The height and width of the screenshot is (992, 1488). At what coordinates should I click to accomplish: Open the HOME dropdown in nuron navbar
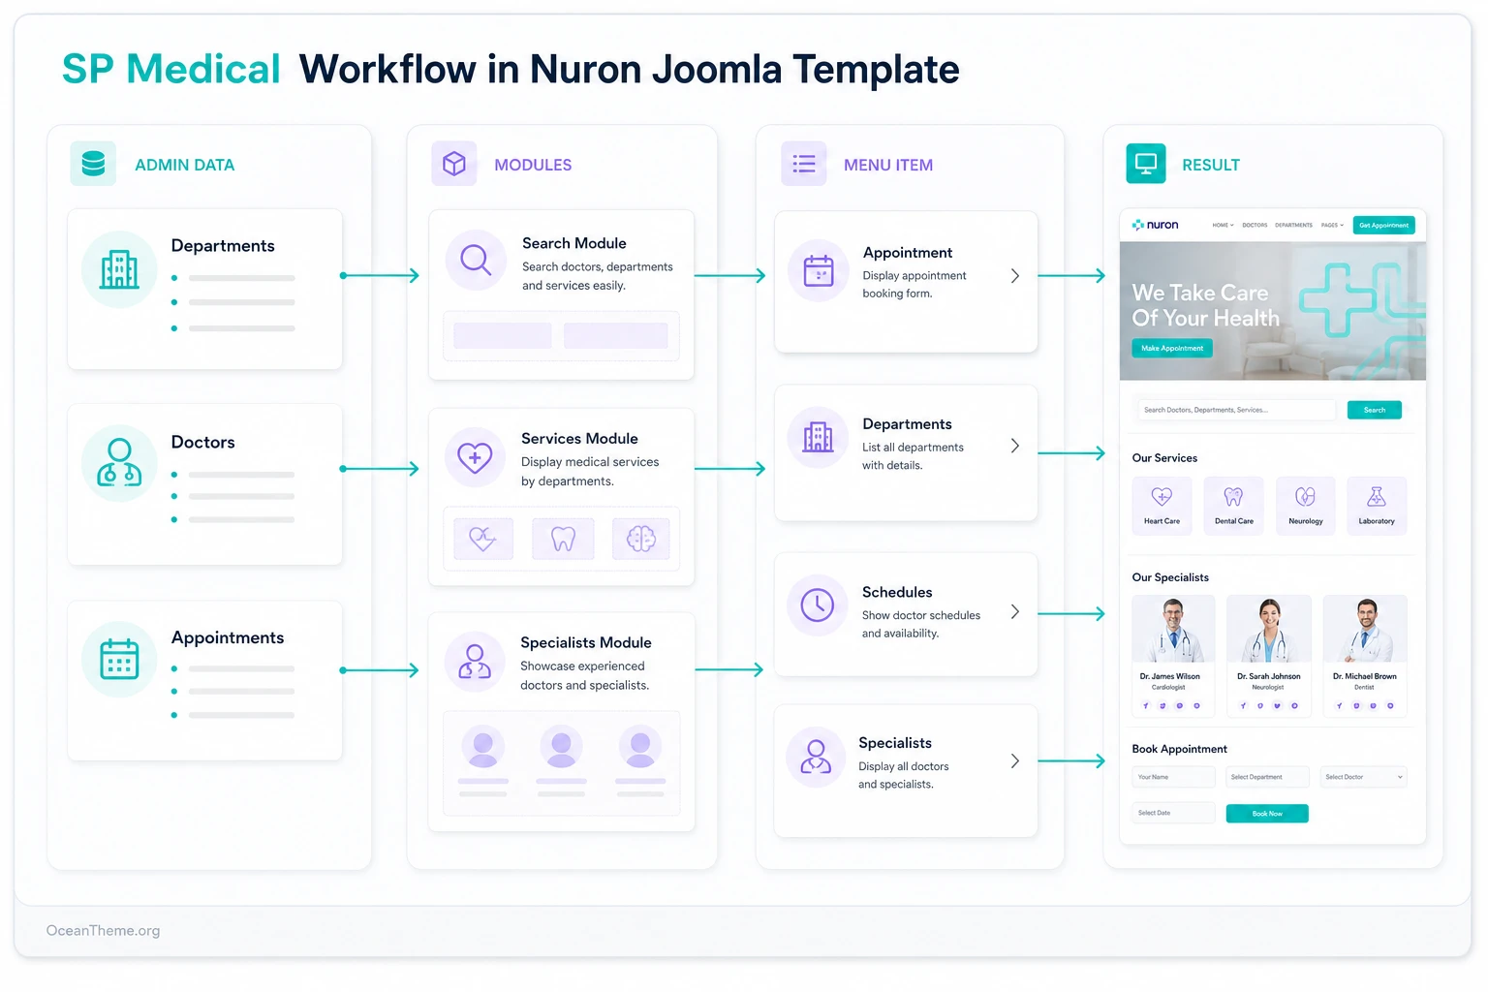(x=1223, y=225)
